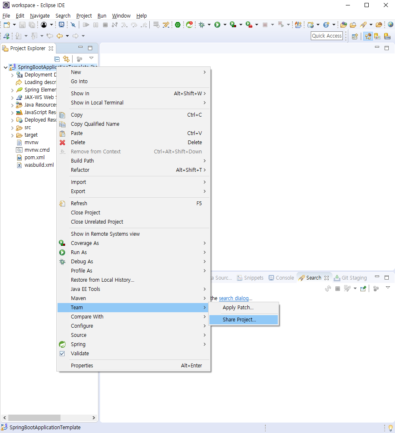Click the Pin Search view icon
The height and width of the screenshot is (433, 395).
coord(363,288)
